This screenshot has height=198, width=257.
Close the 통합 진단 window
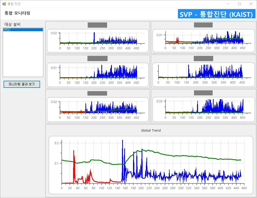[251, 4]
